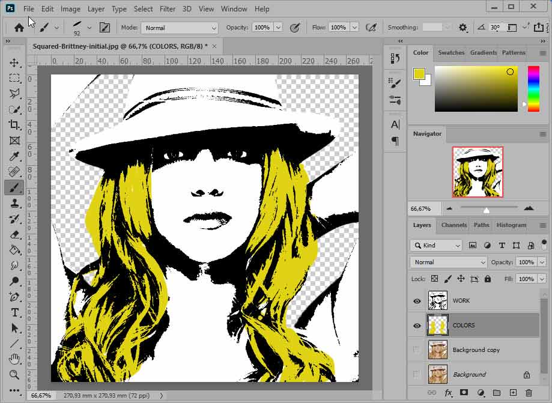
Task: Select the Smudge tool
Action: point(14,265)
